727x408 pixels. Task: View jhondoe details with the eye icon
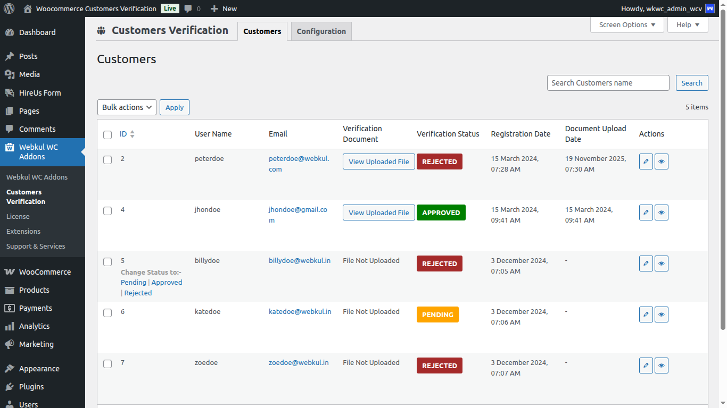pyautogui.click(x=661, y=212)
